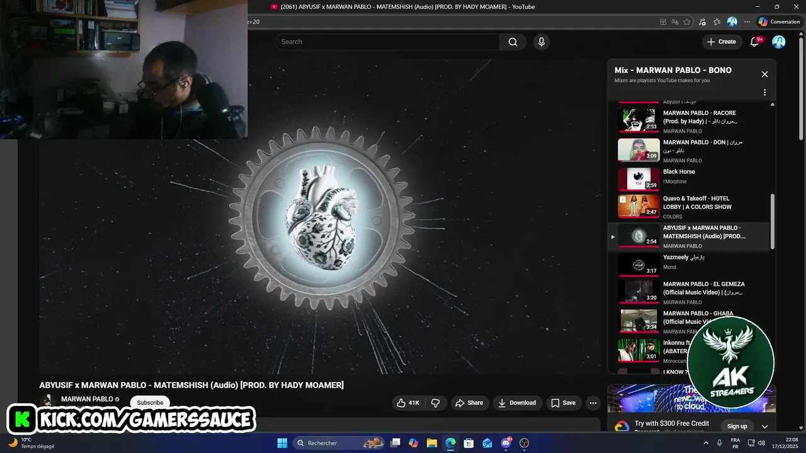Dislike the MATEMSHISH video

coord(435,403)
